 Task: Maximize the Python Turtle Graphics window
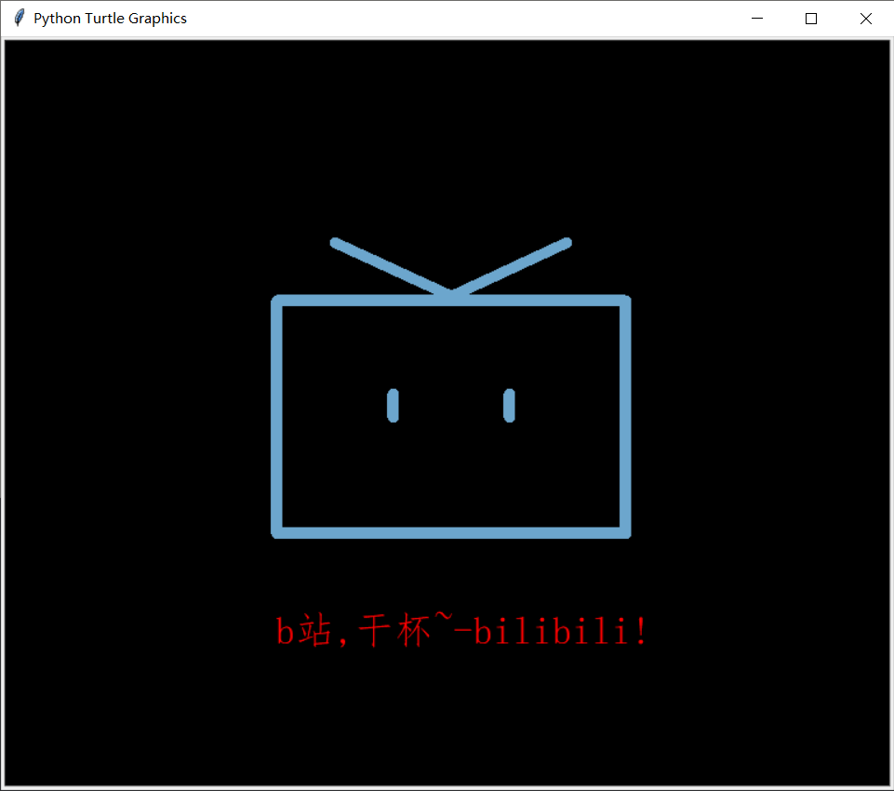click(x=811, y=19)
